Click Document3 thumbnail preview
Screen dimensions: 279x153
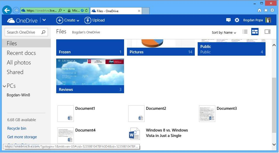(x=207, y=113)
